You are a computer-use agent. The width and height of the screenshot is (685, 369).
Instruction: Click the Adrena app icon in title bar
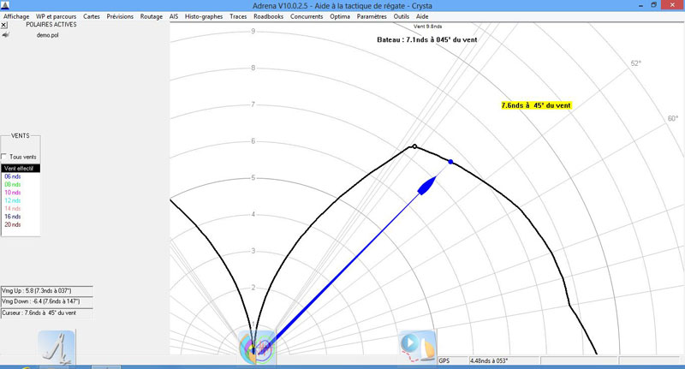[x=5, y=6]
